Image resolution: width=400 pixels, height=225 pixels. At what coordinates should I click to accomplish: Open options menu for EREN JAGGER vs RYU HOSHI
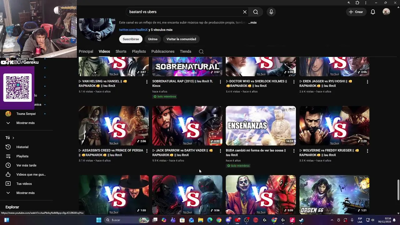click(x=367, y=82)
